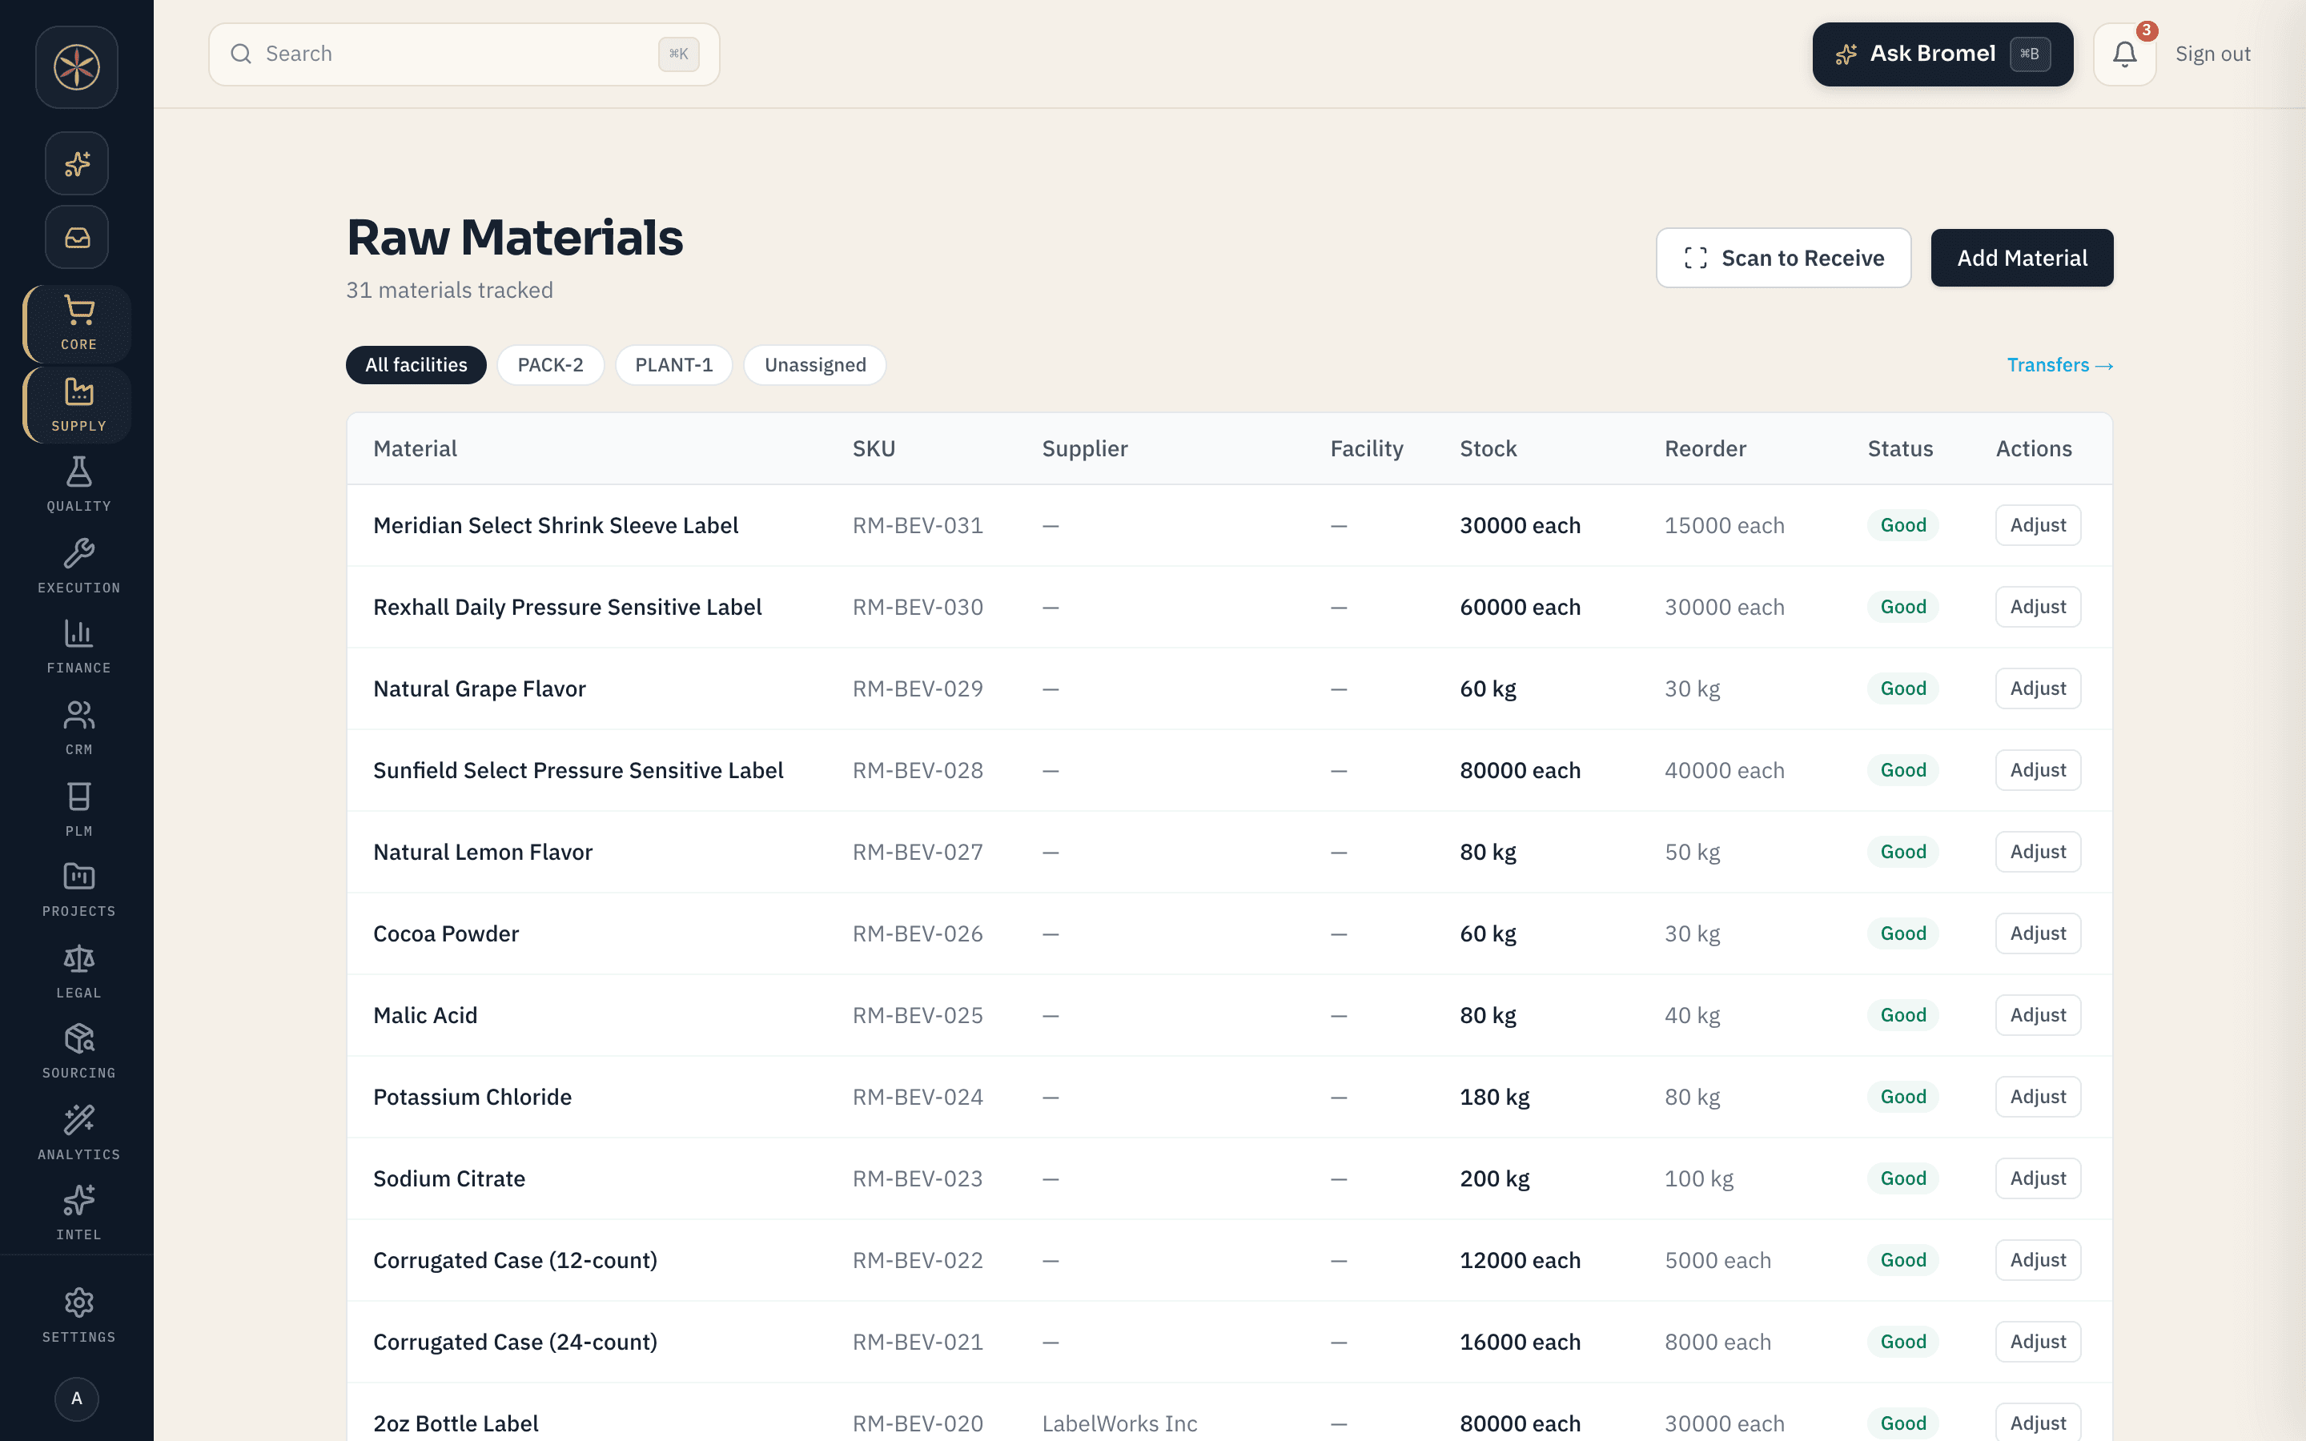2306x1441 pixels.
Task: Click the user avatar labeled A
Action: [x=77, y=1398]
